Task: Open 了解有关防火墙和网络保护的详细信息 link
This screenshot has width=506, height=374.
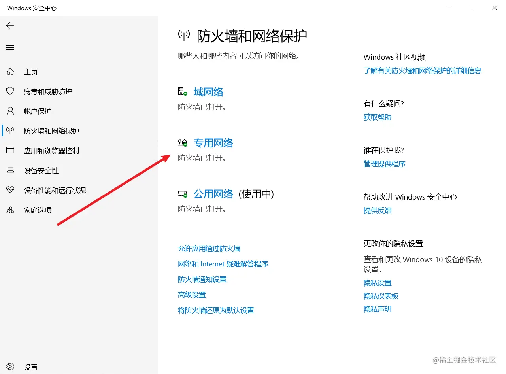Action: point(423,70)
